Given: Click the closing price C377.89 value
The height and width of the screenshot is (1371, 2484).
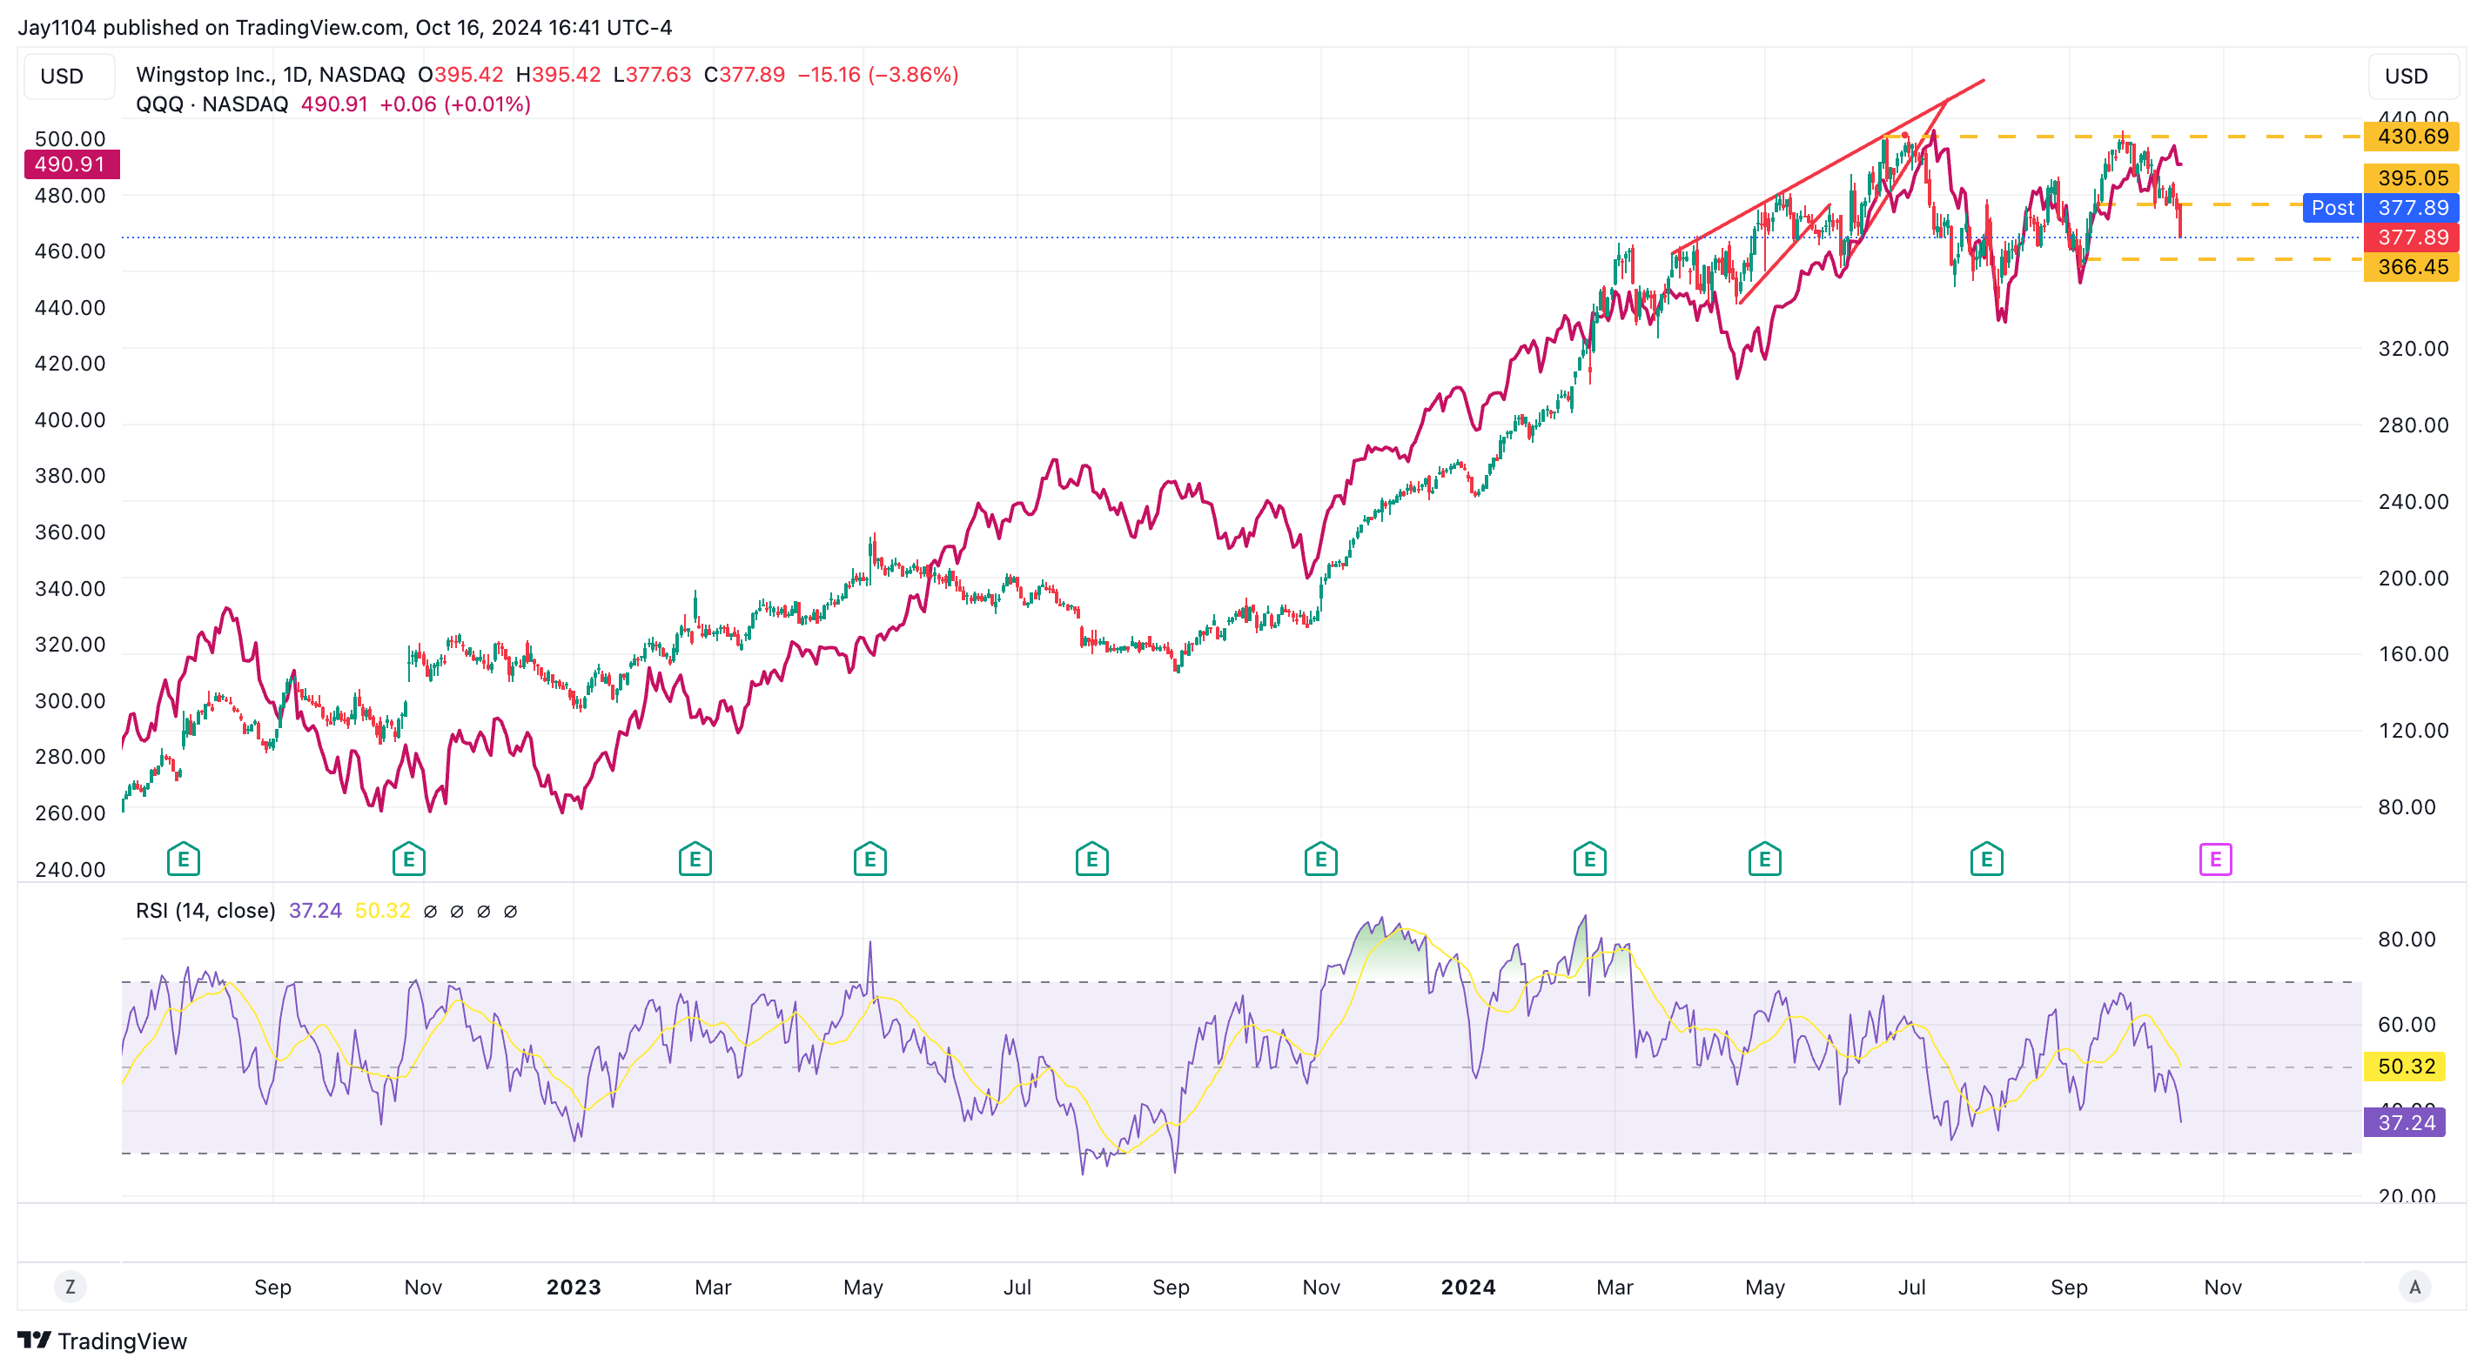Looking at the screenshot, I should 744,74.
